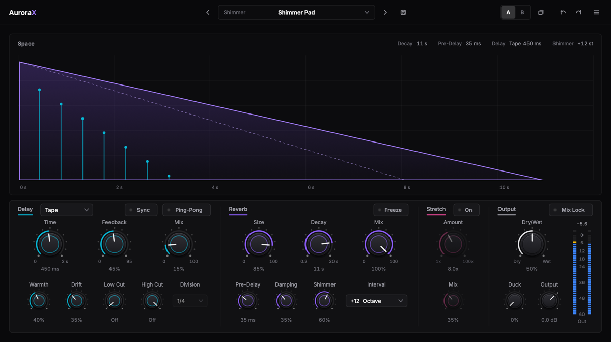Click the 85% Size value
This screenshot has width=611, height=342.
(259, 269)
